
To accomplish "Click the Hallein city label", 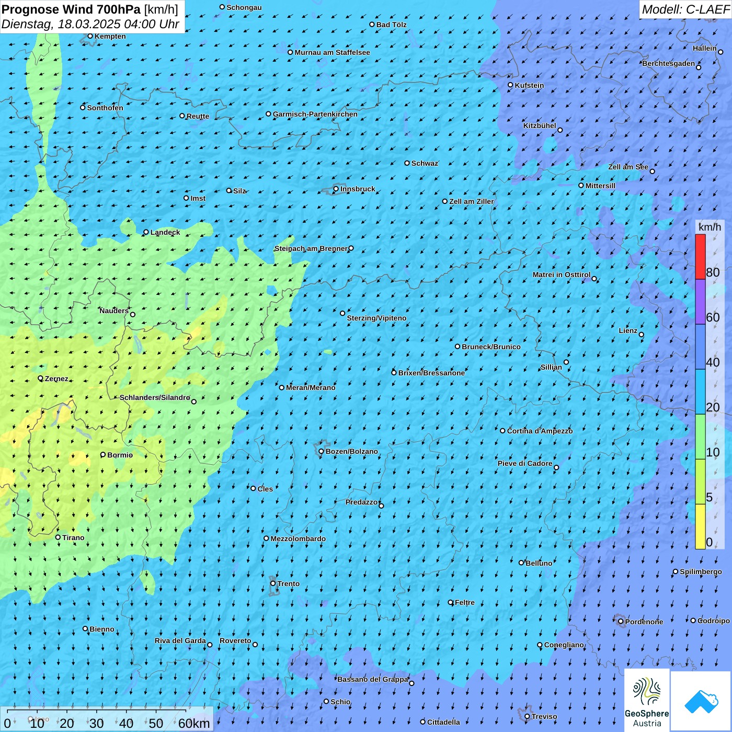I will [704, 48].
